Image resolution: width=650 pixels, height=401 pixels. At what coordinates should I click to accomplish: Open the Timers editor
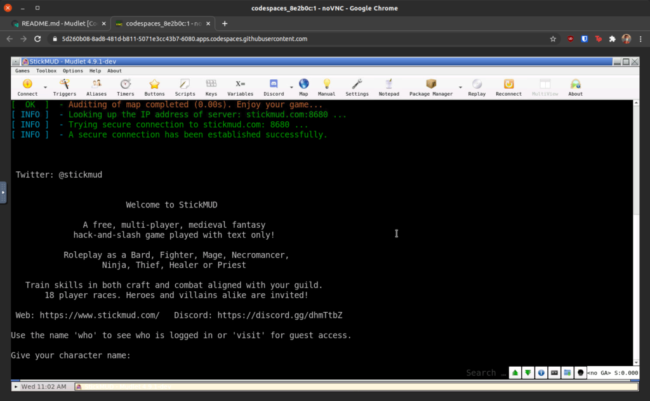(125, 88)
